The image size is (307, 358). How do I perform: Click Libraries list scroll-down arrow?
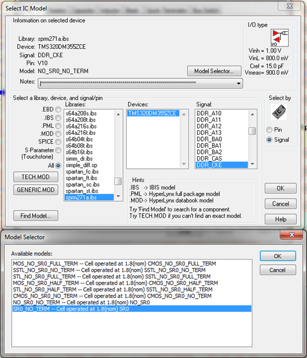pos(118,196)
